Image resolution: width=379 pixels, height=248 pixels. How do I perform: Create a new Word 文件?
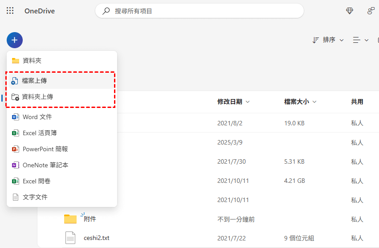coord(62,117)
